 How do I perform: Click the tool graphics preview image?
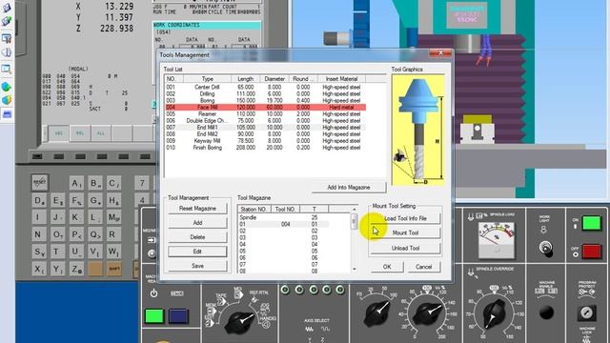[x=418, y=130]
